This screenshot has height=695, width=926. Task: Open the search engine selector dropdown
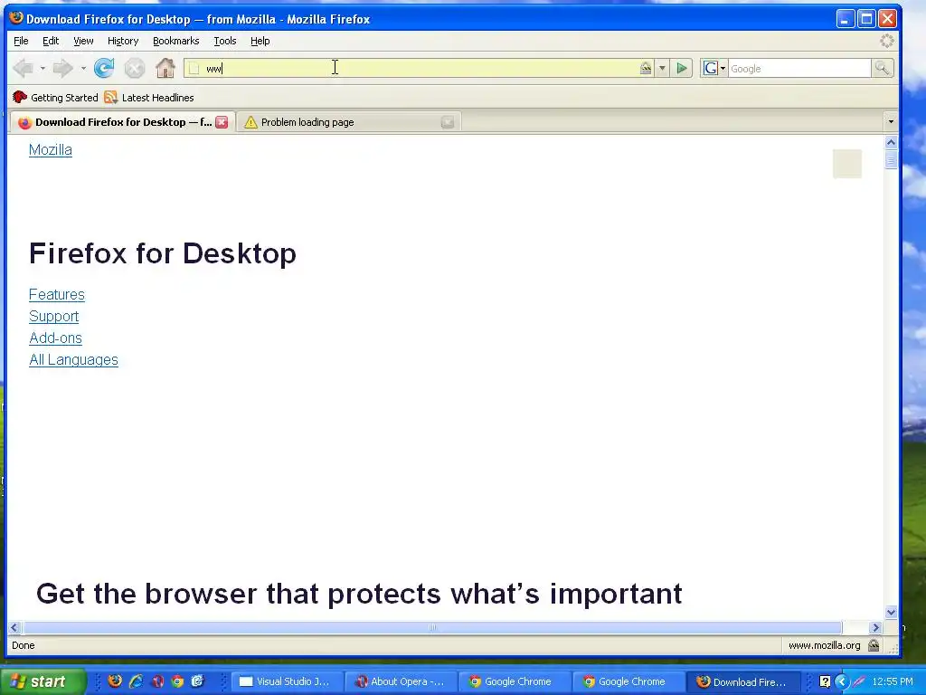pos(714,68)
